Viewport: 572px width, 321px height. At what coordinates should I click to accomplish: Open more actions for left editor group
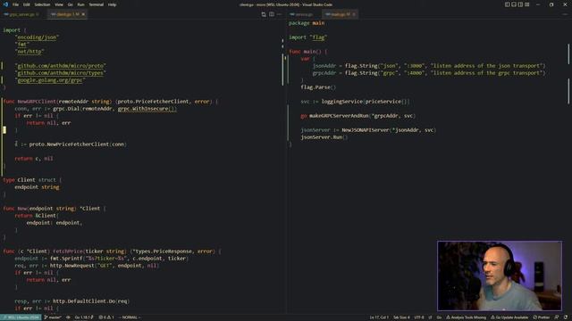(x=280, y=14)
